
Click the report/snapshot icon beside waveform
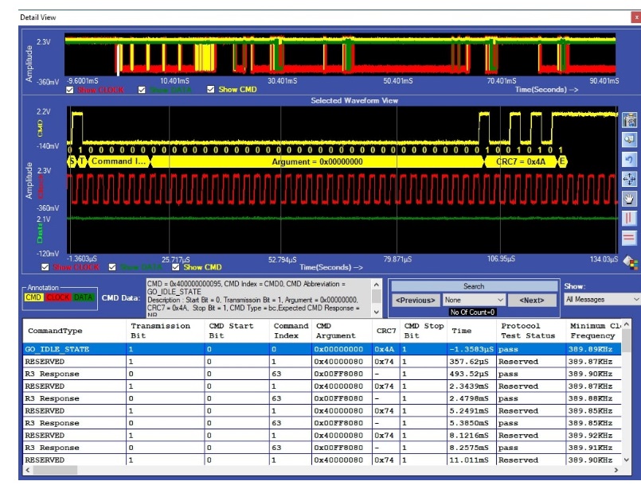(x=629, y=120)
